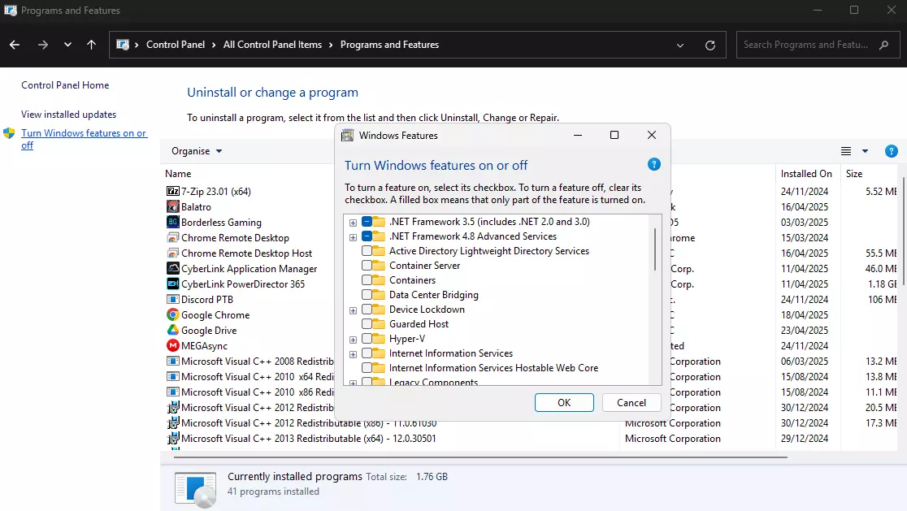Expand the .NET Framework 3.5 tree node

[x=353, y=223]
